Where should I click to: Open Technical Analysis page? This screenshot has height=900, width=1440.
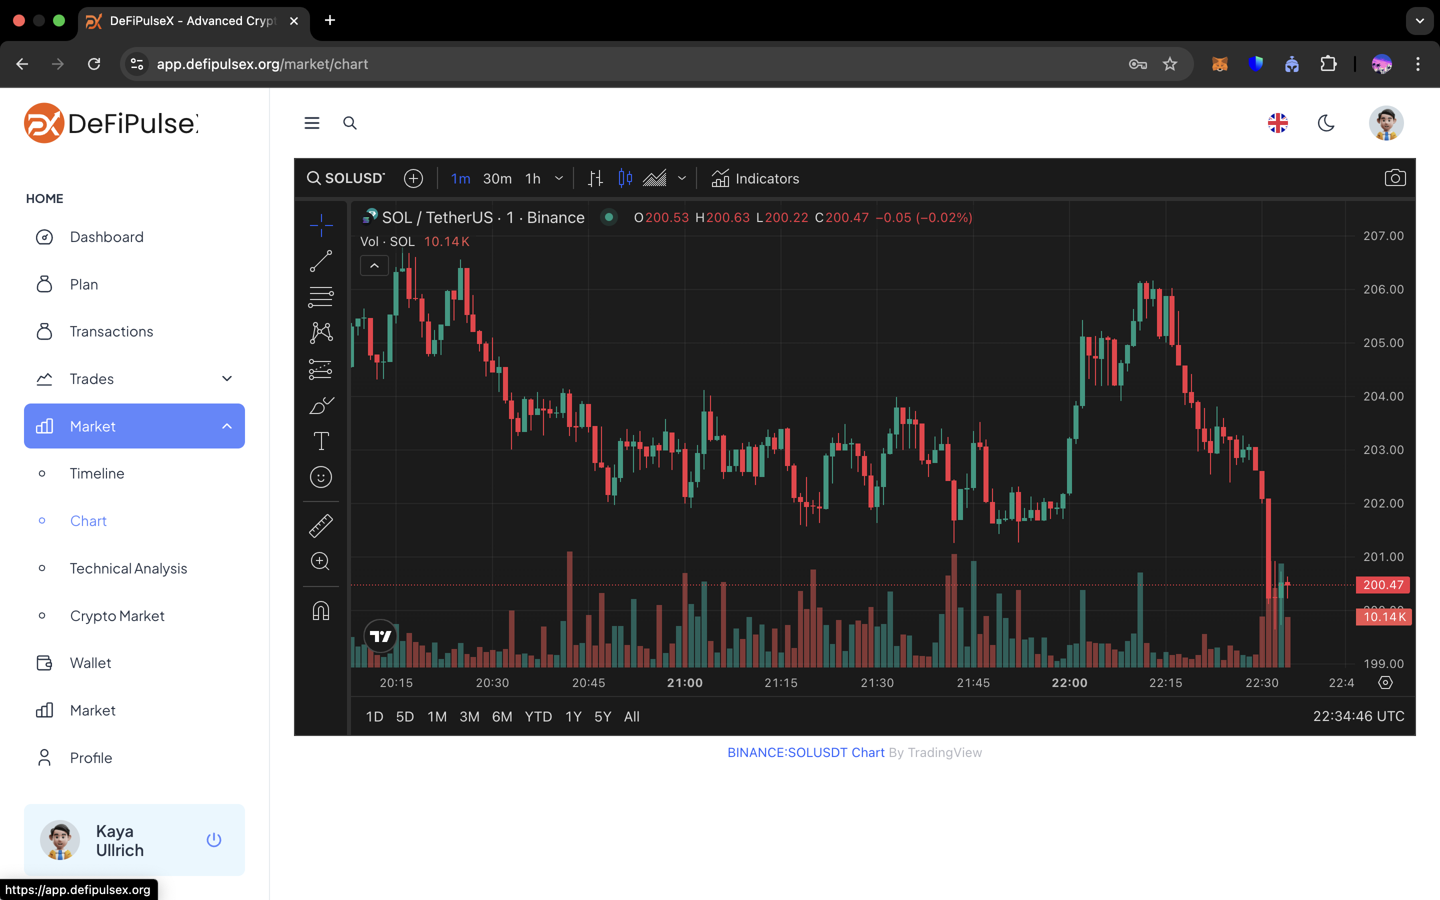[x=128, y=568]
